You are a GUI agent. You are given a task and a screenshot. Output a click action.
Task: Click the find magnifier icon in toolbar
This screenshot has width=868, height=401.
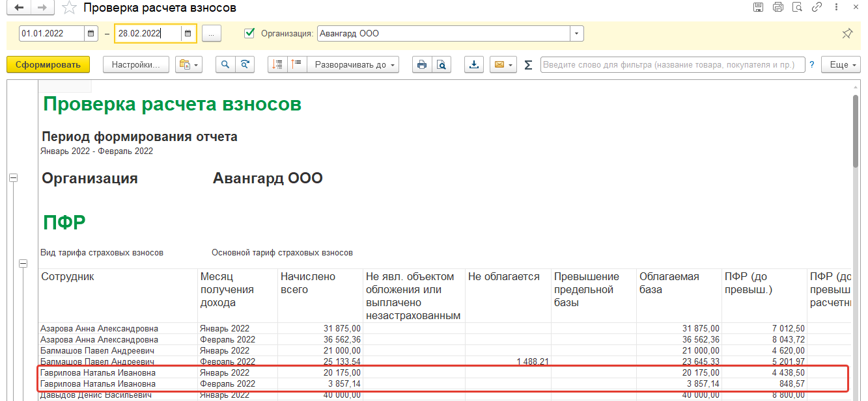225,64
